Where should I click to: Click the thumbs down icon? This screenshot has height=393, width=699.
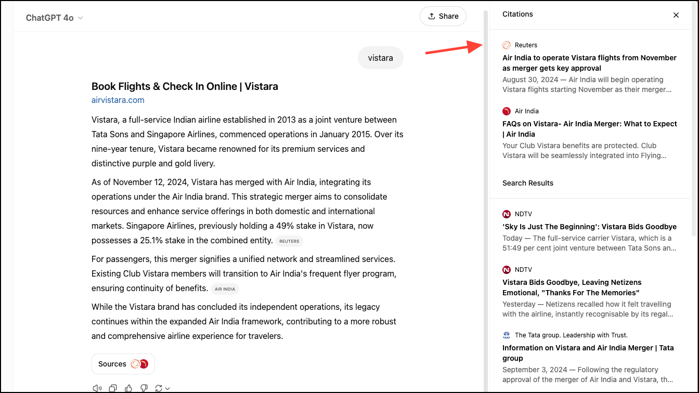click(x=144, y=388)
